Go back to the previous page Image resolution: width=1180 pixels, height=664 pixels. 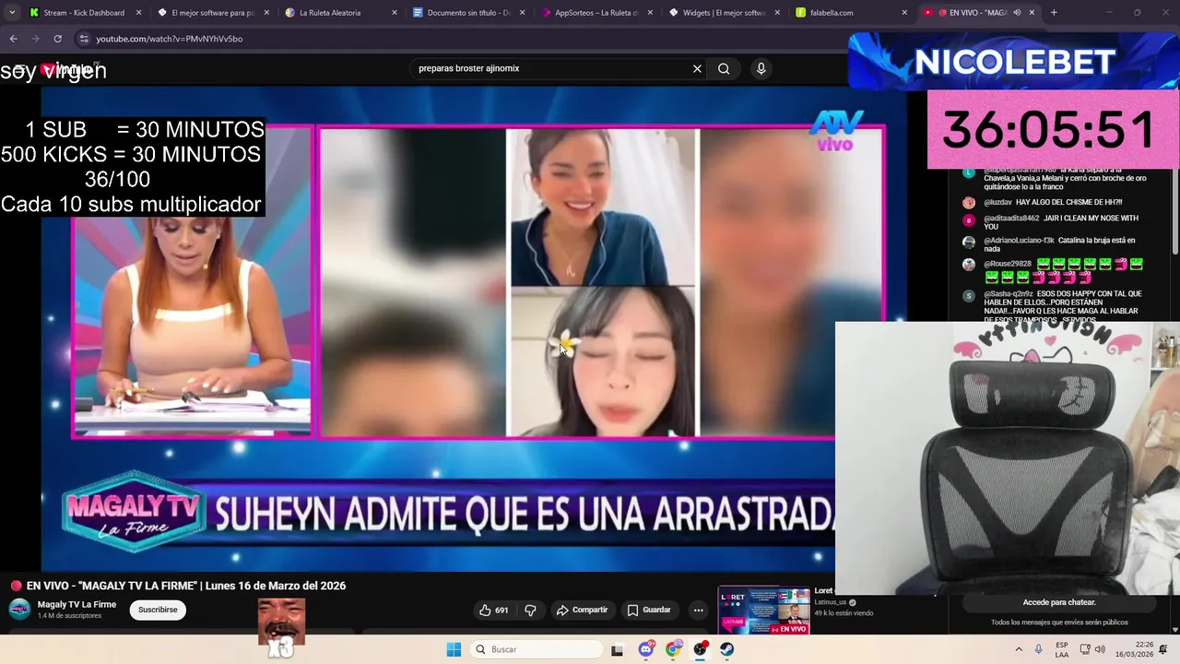click(13, 39)
